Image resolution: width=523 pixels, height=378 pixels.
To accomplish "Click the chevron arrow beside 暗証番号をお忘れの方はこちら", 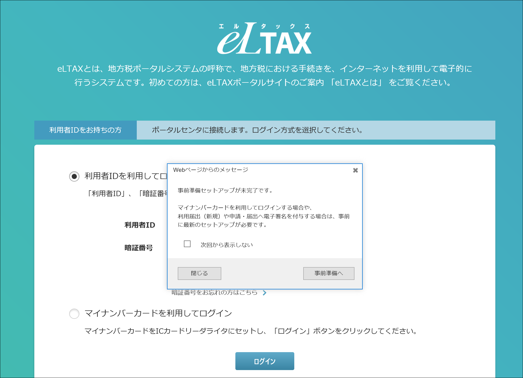I will coord(265,293).
